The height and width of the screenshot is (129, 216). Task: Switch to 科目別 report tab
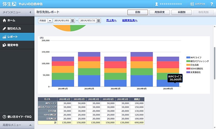click(182, 12)
